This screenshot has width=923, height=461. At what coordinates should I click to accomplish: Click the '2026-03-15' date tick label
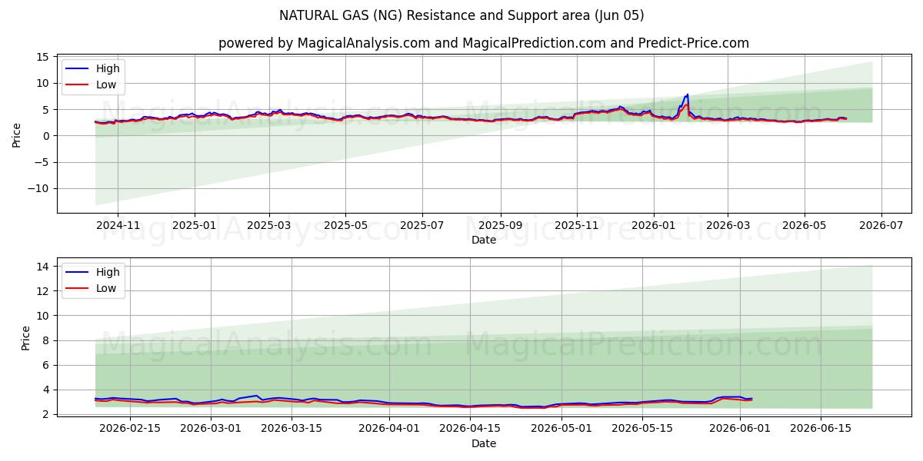coord(292,430)
